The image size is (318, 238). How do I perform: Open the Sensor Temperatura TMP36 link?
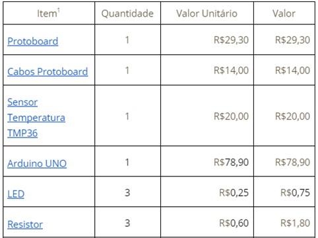tap(36, 118)
